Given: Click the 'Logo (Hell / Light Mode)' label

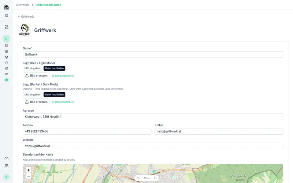Looking at the screenshot, I should click(39, 63).
